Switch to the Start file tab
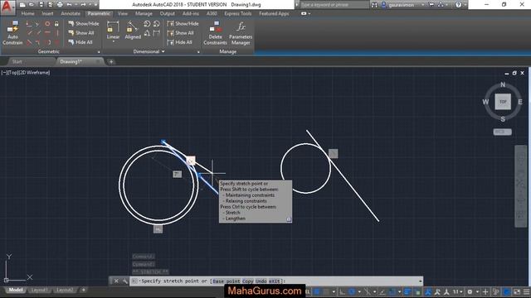The height and width of the screenshot is (298, 531). [x=17, y=61]
